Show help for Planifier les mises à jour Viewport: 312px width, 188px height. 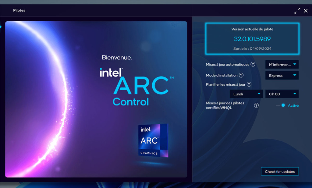249,84
